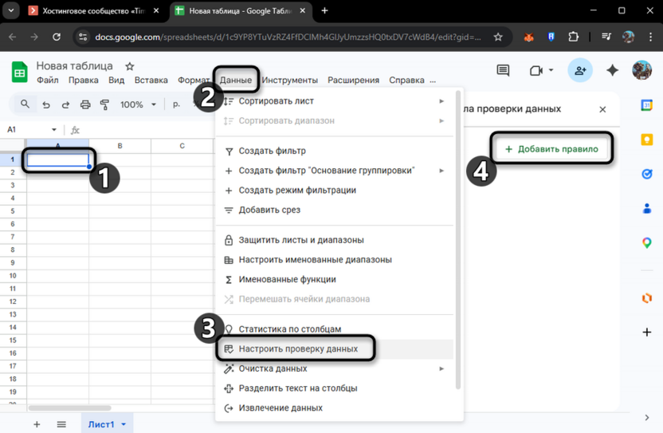Expand 'Создать фильтр Основание группировки' submenu
Image resolution: width=663 pixels, height=433 pixels.
[441, 171]
